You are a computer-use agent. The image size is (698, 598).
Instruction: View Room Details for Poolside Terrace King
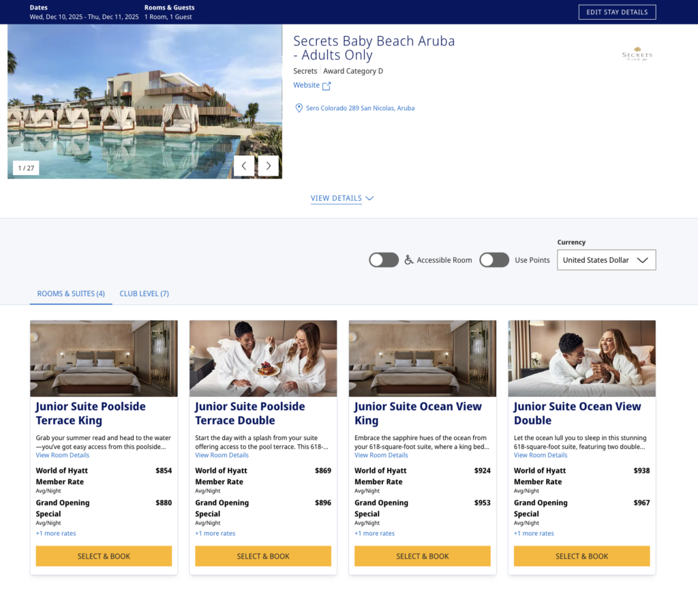point(62,455)
